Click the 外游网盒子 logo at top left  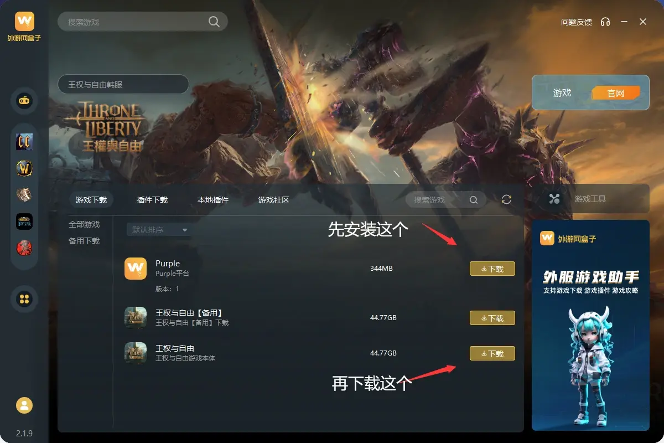(24, 27)
